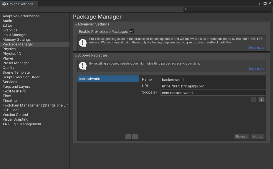Open Physics settings
273x169 pixels.
[x=35, y=49]
